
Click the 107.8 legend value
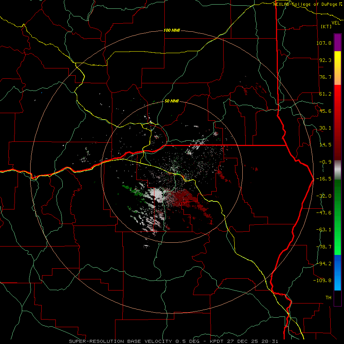(x=324, y=43)
